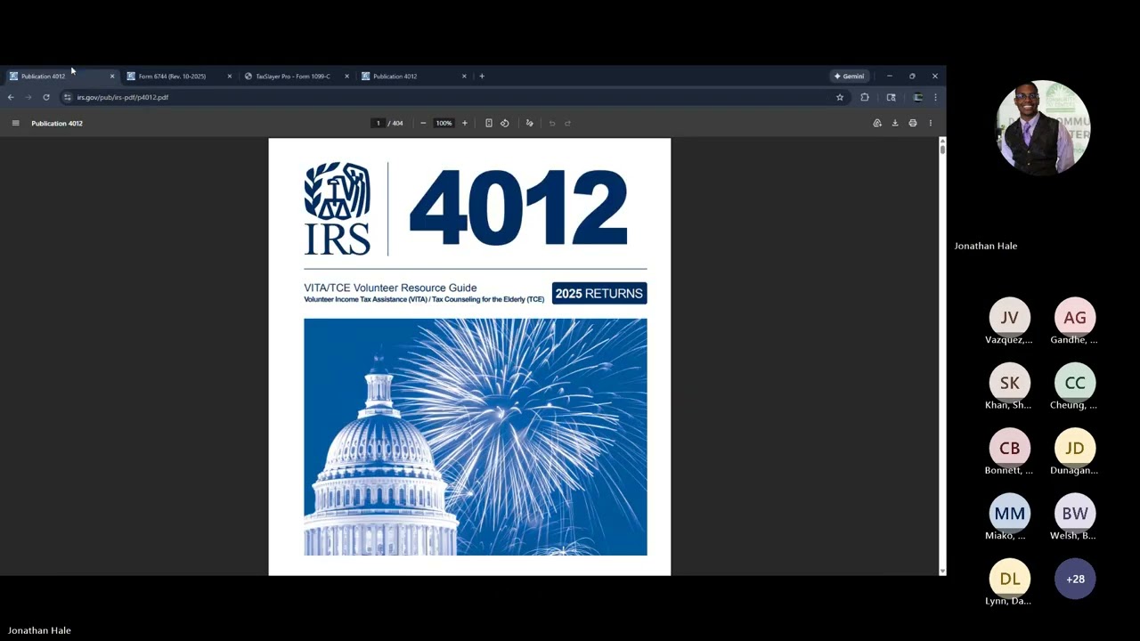View site information for irs.gov
1140x641 pixels.
point(67,97)
